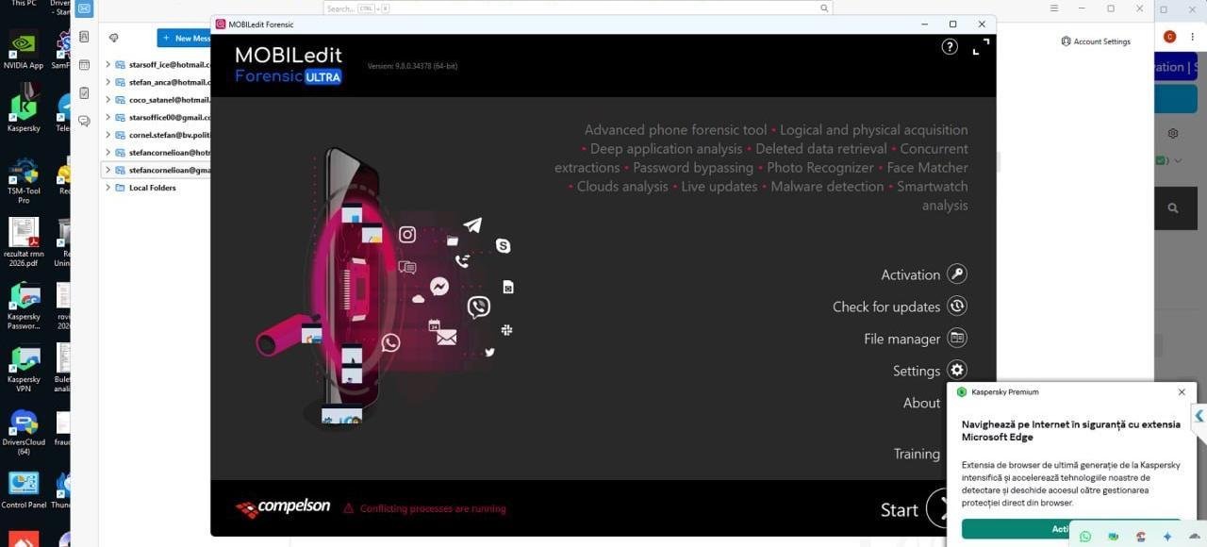Image resolution: width=1207 pixels, height=547 pixels.
Task: Click the Compelson logo
Action: pyautogui.click(x=283, y=507)
